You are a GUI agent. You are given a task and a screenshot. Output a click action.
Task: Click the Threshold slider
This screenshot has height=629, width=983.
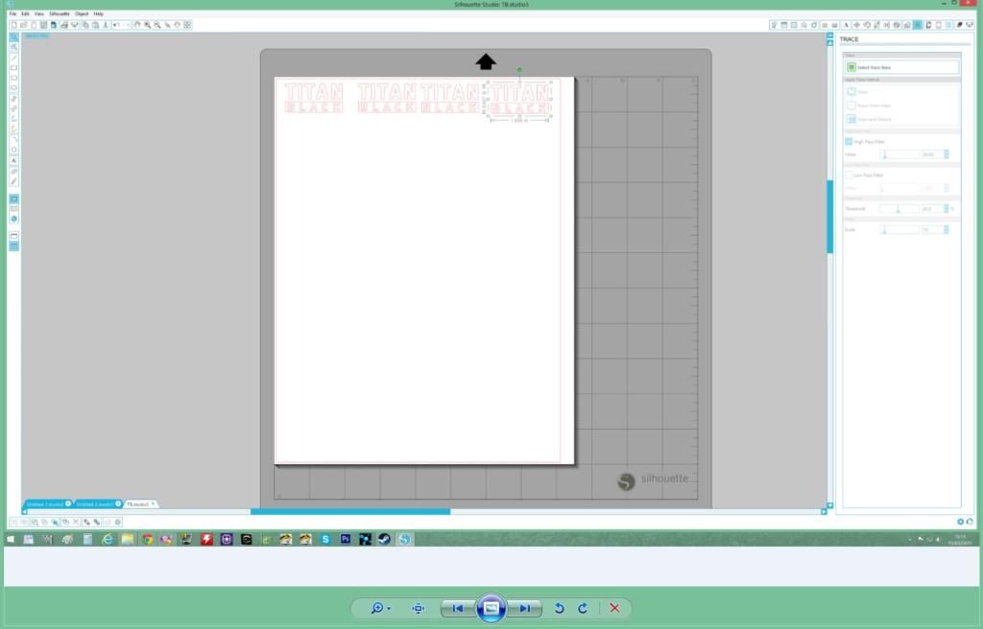pos(899,209)
